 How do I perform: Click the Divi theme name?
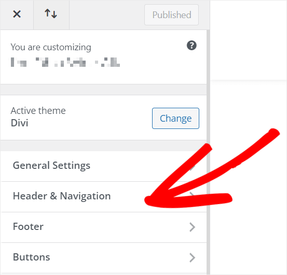[x=19, y=123]
